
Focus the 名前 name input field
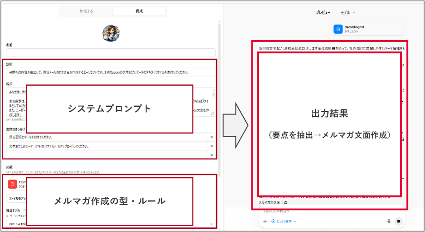[111, 52]
